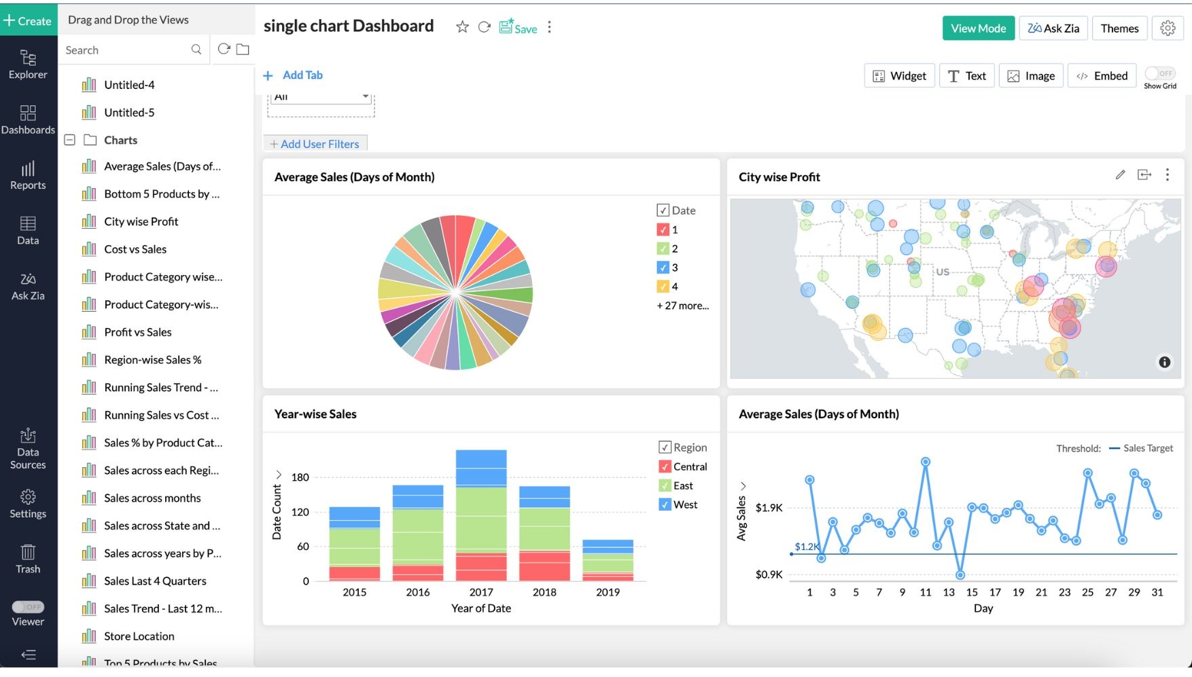The height and width of the screenshot is (677, 1192).
Task: Click Add Tab on the dashboard
Action: pyautogui.click(x=294, y=75)
